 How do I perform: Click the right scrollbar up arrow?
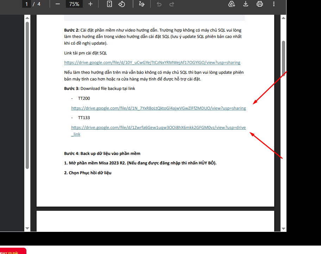(284, 18)
